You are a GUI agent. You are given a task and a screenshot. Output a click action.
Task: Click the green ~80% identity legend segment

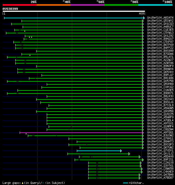pyautogui.click(x=121, y=5)
